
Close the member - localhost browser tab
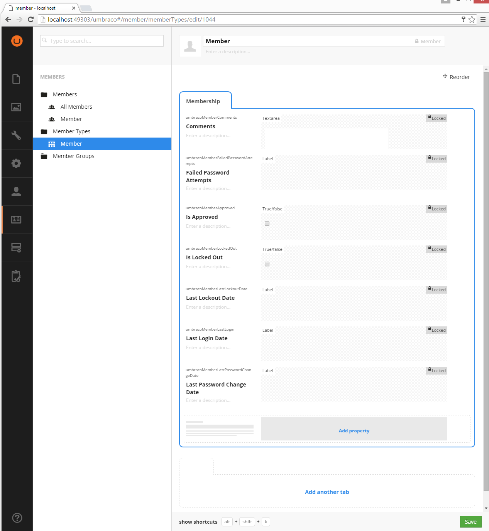[x=73, y=8]
